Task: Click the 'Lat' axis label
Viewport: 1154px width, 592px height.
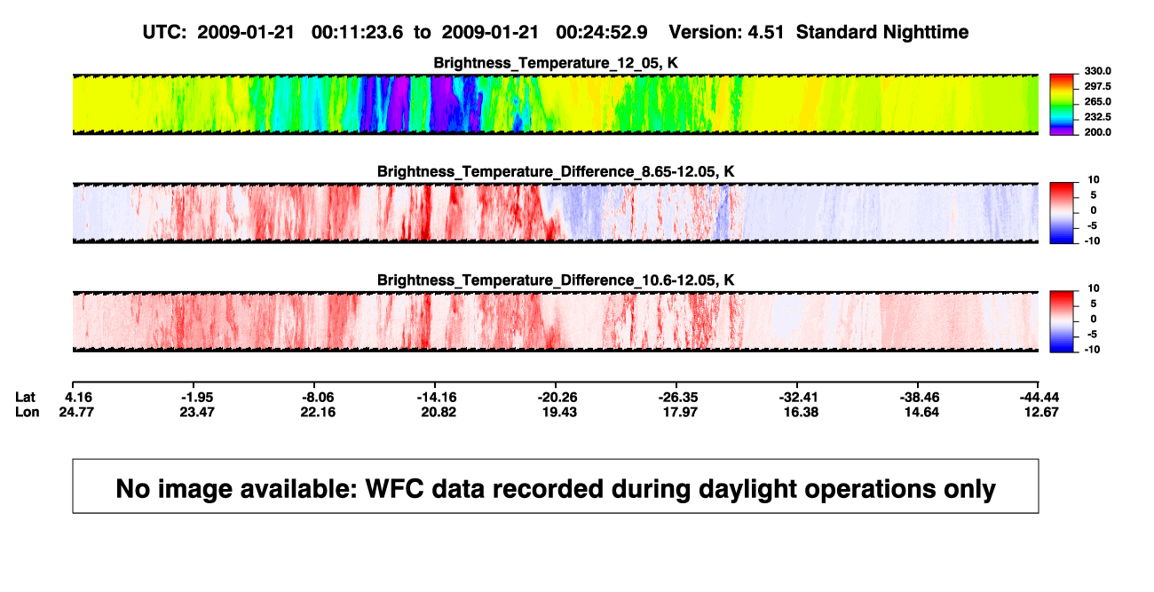Action: [x=26, y=397]
